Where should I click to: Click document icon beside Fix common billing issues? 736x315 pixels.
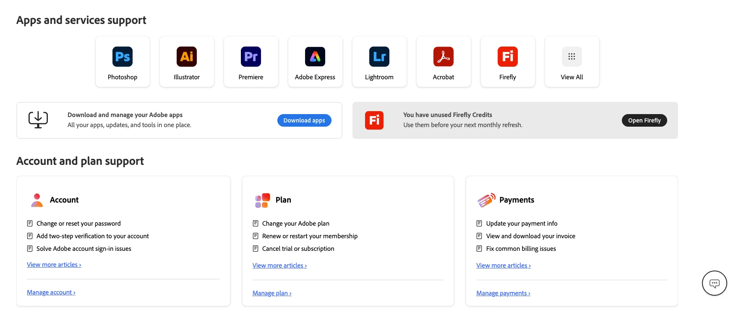[479, 249]
